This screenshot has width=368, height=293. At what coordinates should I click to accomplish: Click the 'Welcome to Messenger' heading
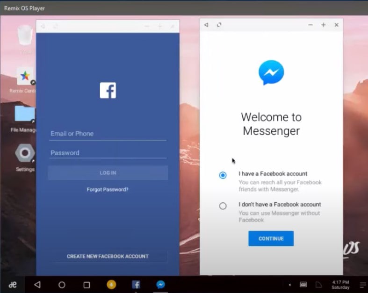click(x=271, y=124)
